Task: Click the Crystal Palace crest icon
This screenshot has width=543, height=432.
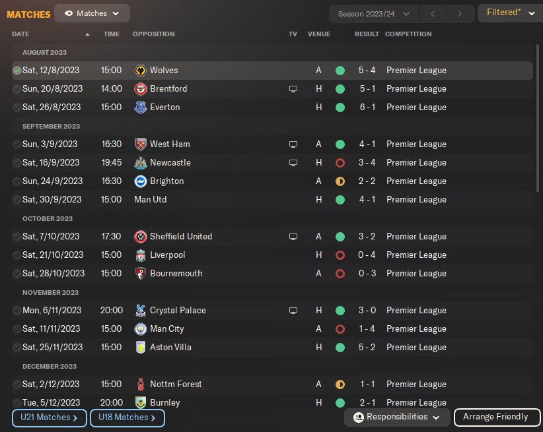Action: (140, 311)
